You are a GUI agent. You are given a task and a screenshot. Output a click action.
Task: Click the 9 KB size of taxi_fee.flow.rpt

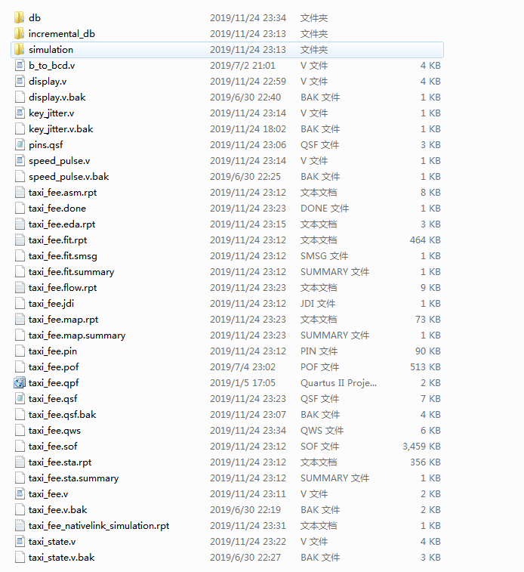(x=430, y=287)
